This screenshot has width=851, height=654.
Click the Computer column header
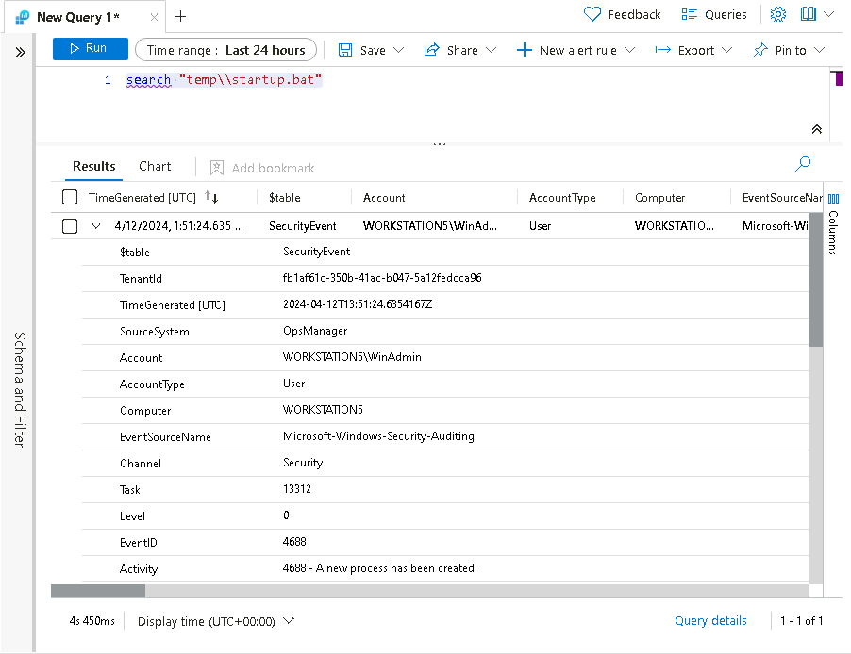tap(660, 197)
